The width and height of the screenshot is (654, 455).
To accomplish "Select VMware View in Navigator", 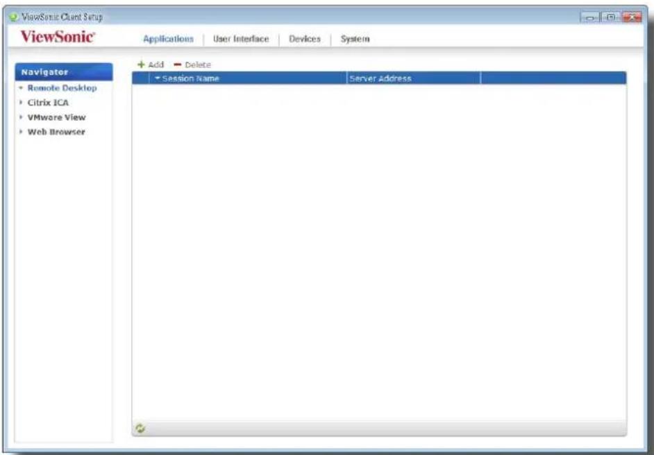I will pos(56,117).
